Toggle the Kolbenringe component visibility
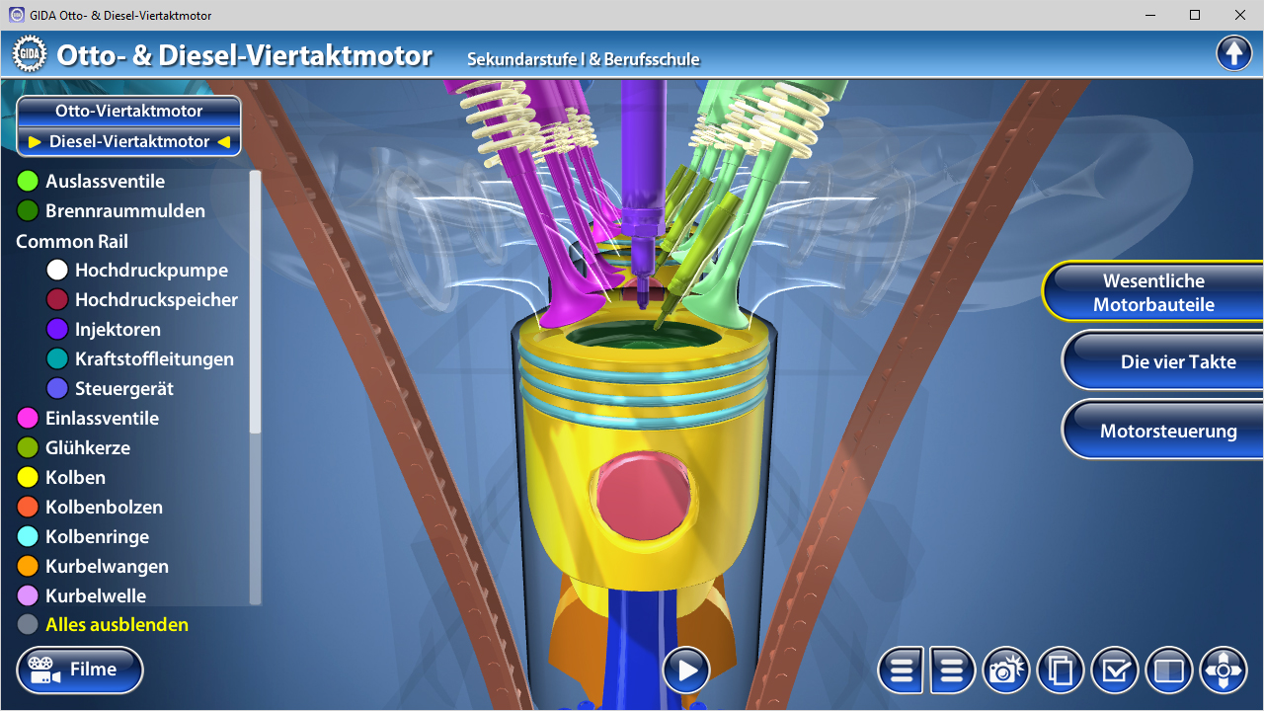 (97, 537)
